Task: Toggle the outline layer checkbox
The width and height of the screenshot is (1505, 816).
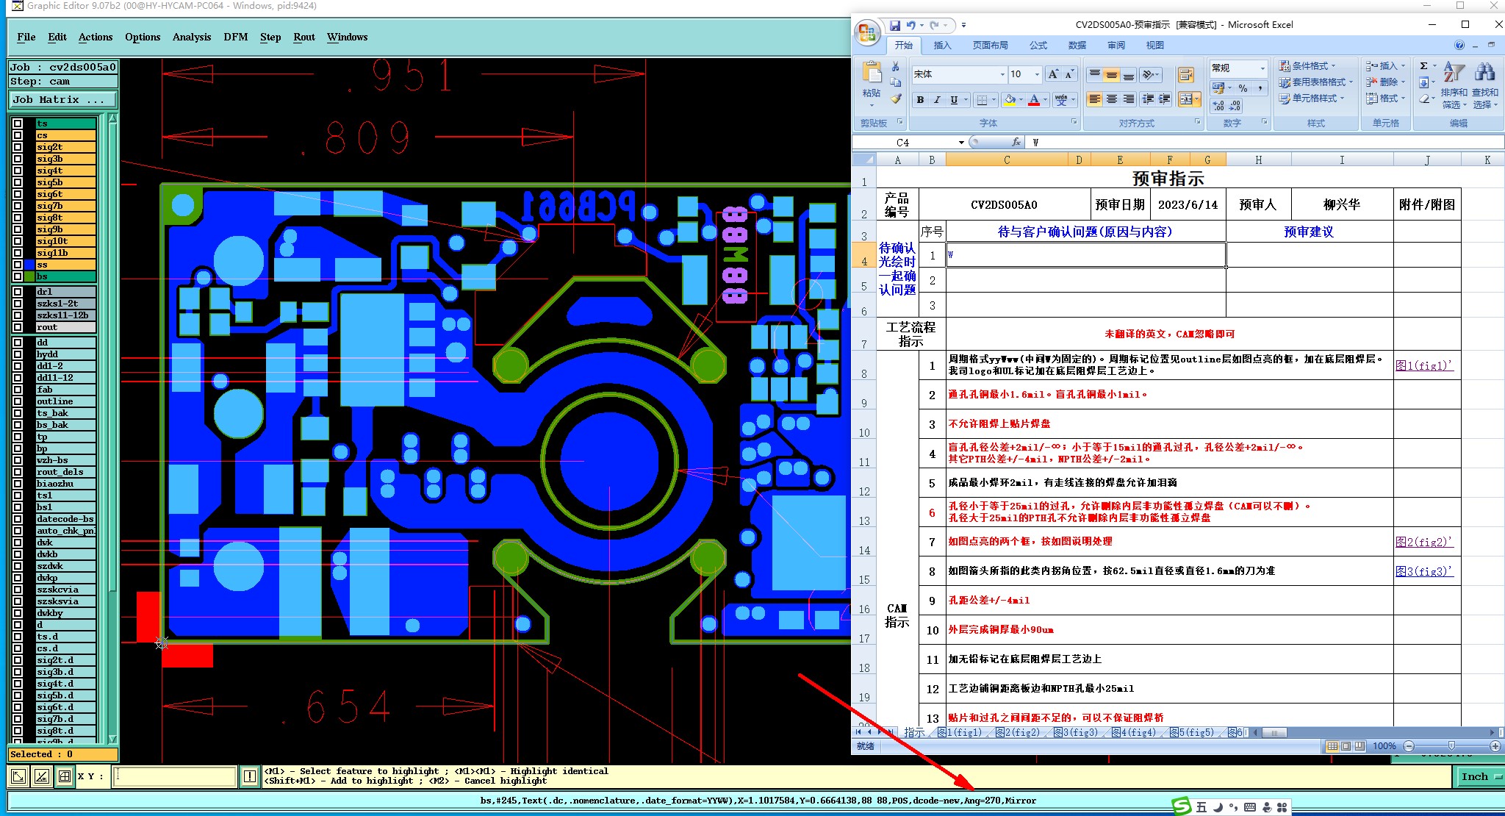Action: tap(18, 401)
